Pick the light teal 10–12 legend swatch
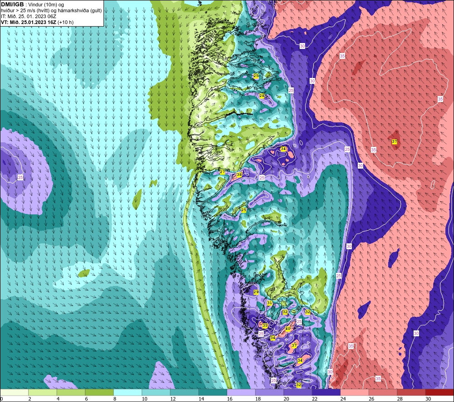Screen dimensions: 454x402 (156, 392)
